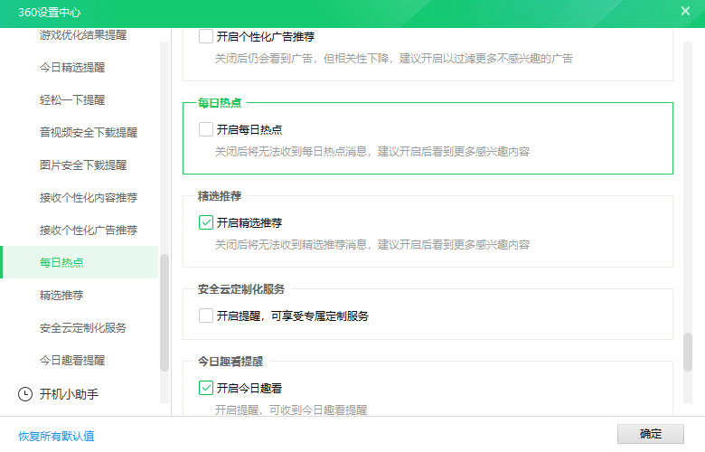Uncheck 开启精选推荐 checkbox
Viewport: 705px width, 452px height.
[206, 222]
